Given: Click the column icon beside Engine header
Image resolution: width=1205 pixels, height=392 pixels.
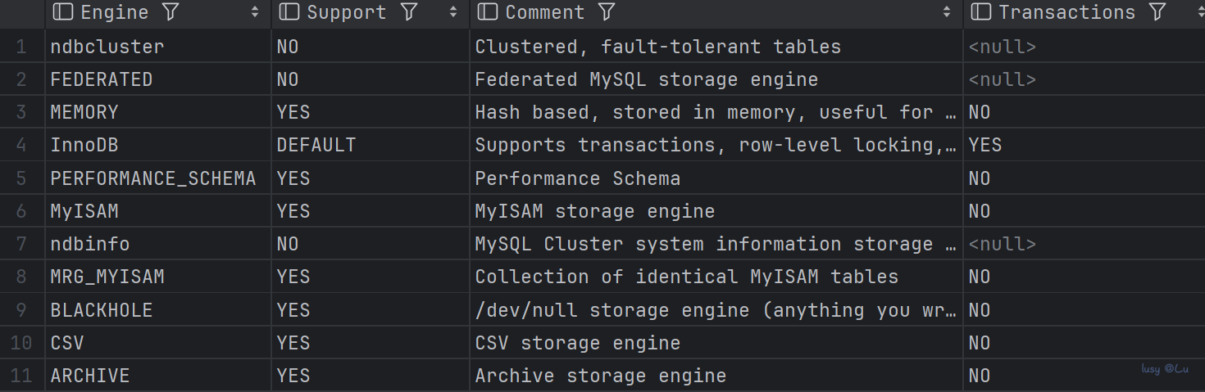Looking at the screenshot, I should point(63,12).
